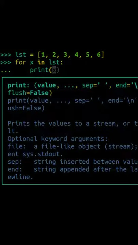Click the 'for' keyword on the second line
The height and width of the screenshot is (245, 138).
coord(21,62)
